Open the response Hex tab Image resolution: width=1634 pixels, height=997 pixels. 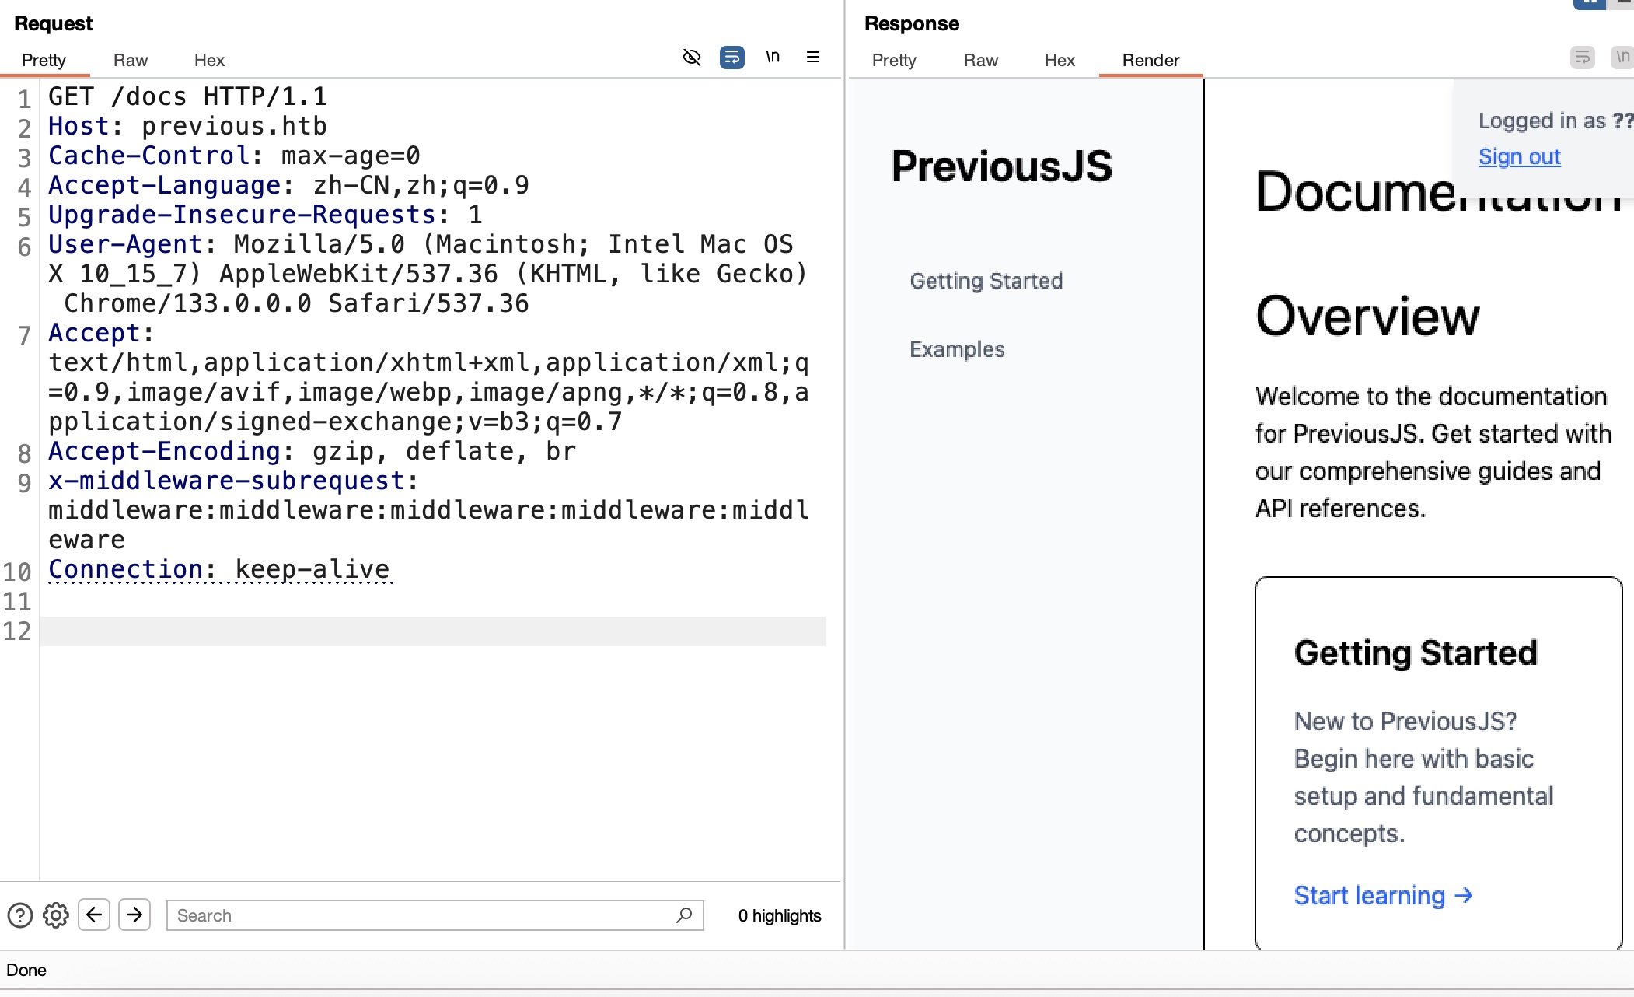pos(1060,60)
